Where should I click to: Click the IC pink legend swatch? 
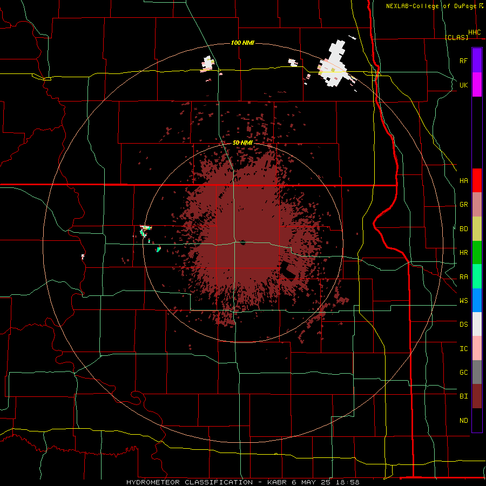[x=477, y=348]
